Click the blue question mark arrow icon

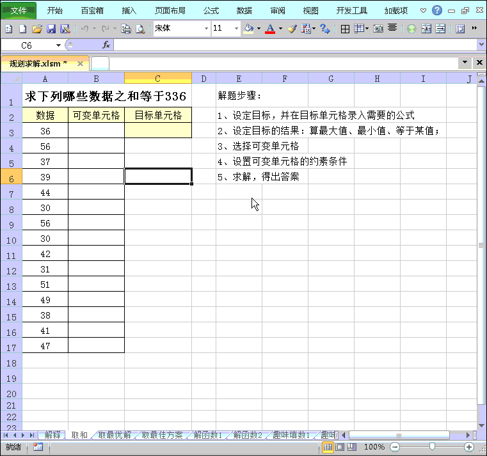(x=325, y=29)
